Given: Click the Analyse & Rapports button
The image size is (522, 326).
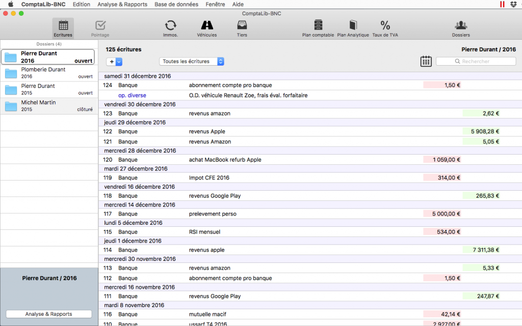Looking at the screenshot, I should tap(49, 314).
